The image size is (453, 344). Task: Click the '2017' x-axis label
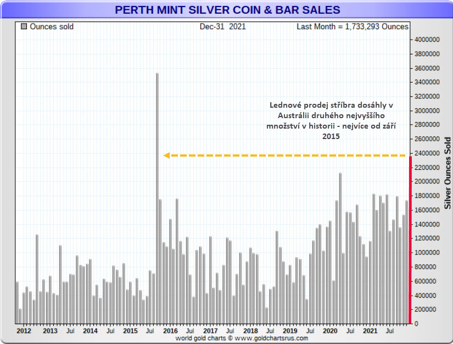[210, 331]
